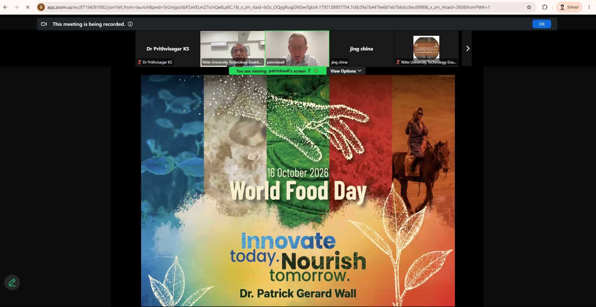This screenshot has width=596, height=307.
Task: Click the browser address bar URL
Action: point(268,7)
